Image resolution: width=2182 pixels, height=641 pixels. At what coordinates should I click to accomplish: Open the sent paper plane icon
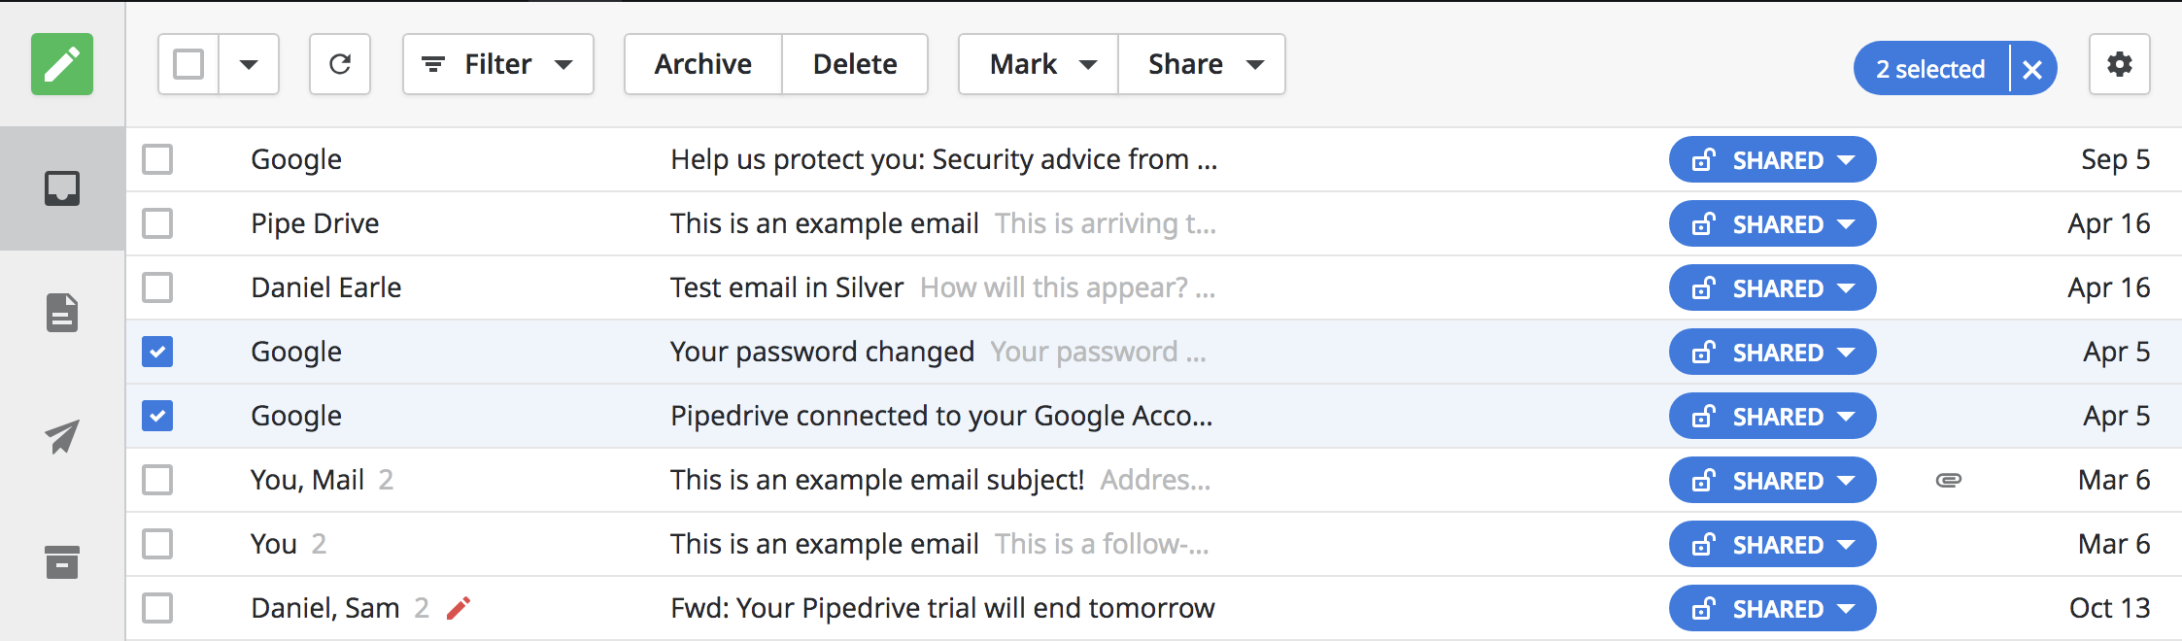tap(62, 437)
